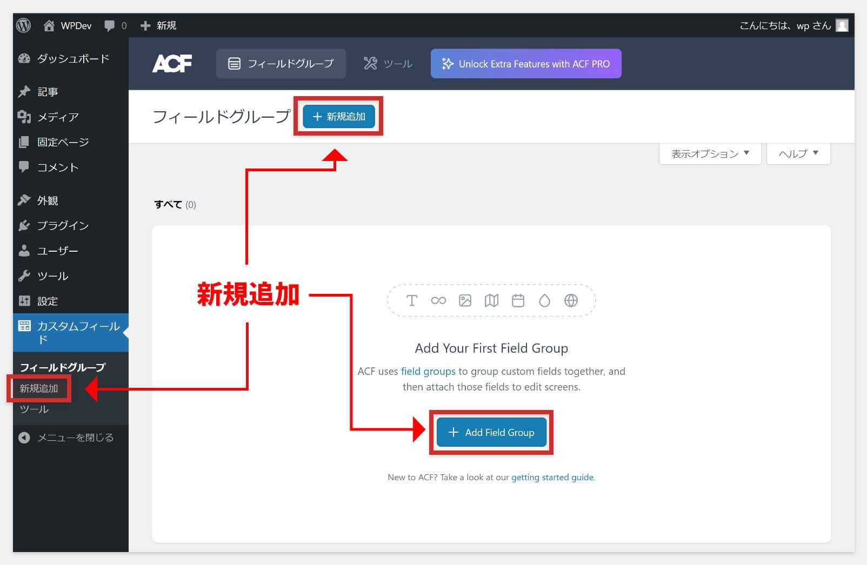This screenshot has height=565, width=867.
Task: Click the 外観 paintbrush icon
Action: (x=24, y=200)
